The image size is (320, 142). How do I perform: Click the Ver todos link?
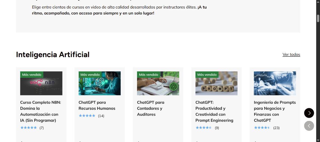coord(291,54)
